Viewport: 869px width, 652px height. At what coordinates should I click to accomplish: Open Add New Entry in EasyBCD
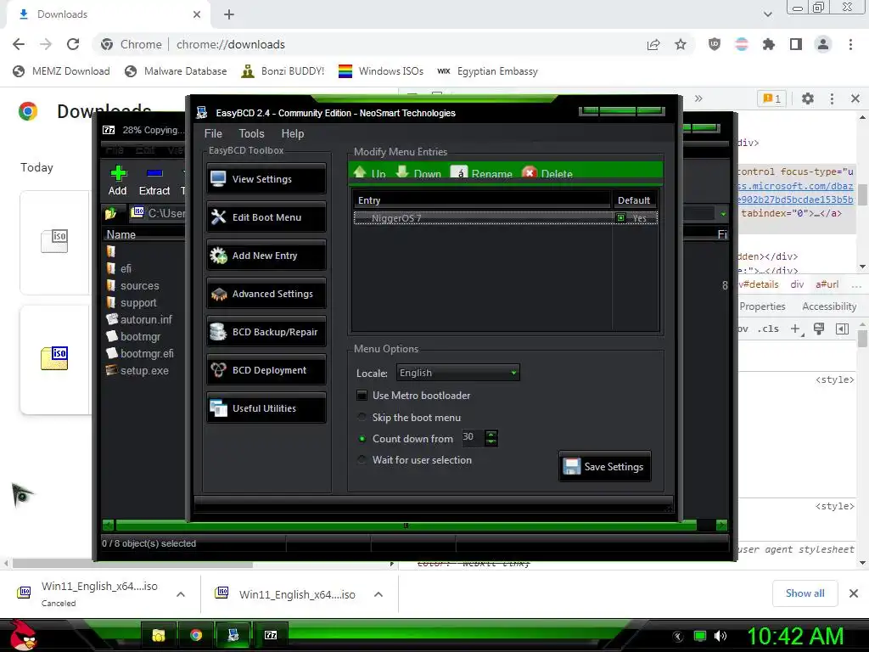click(x=266, y=256)
